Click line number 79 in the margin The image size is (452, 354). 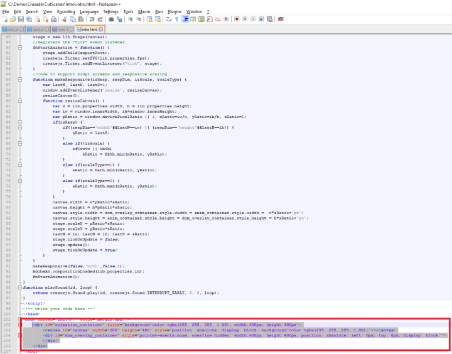point(8,202)
